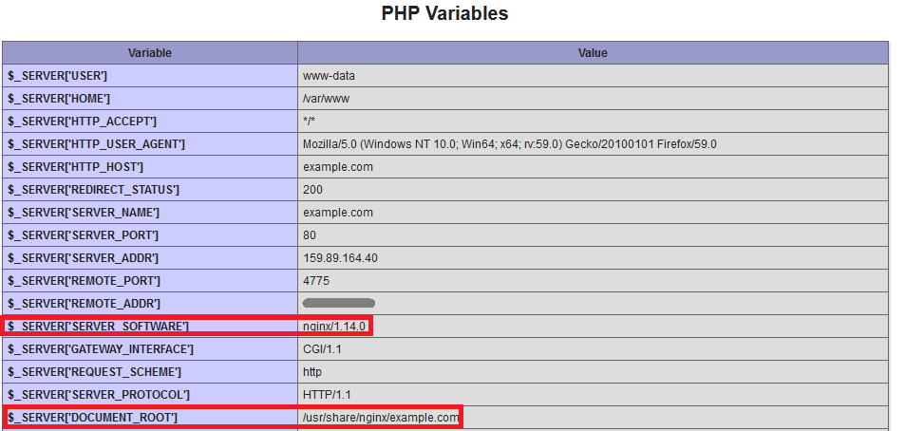
Task: Select the Mozilla/5.0 user agent string
Action: 509,144
